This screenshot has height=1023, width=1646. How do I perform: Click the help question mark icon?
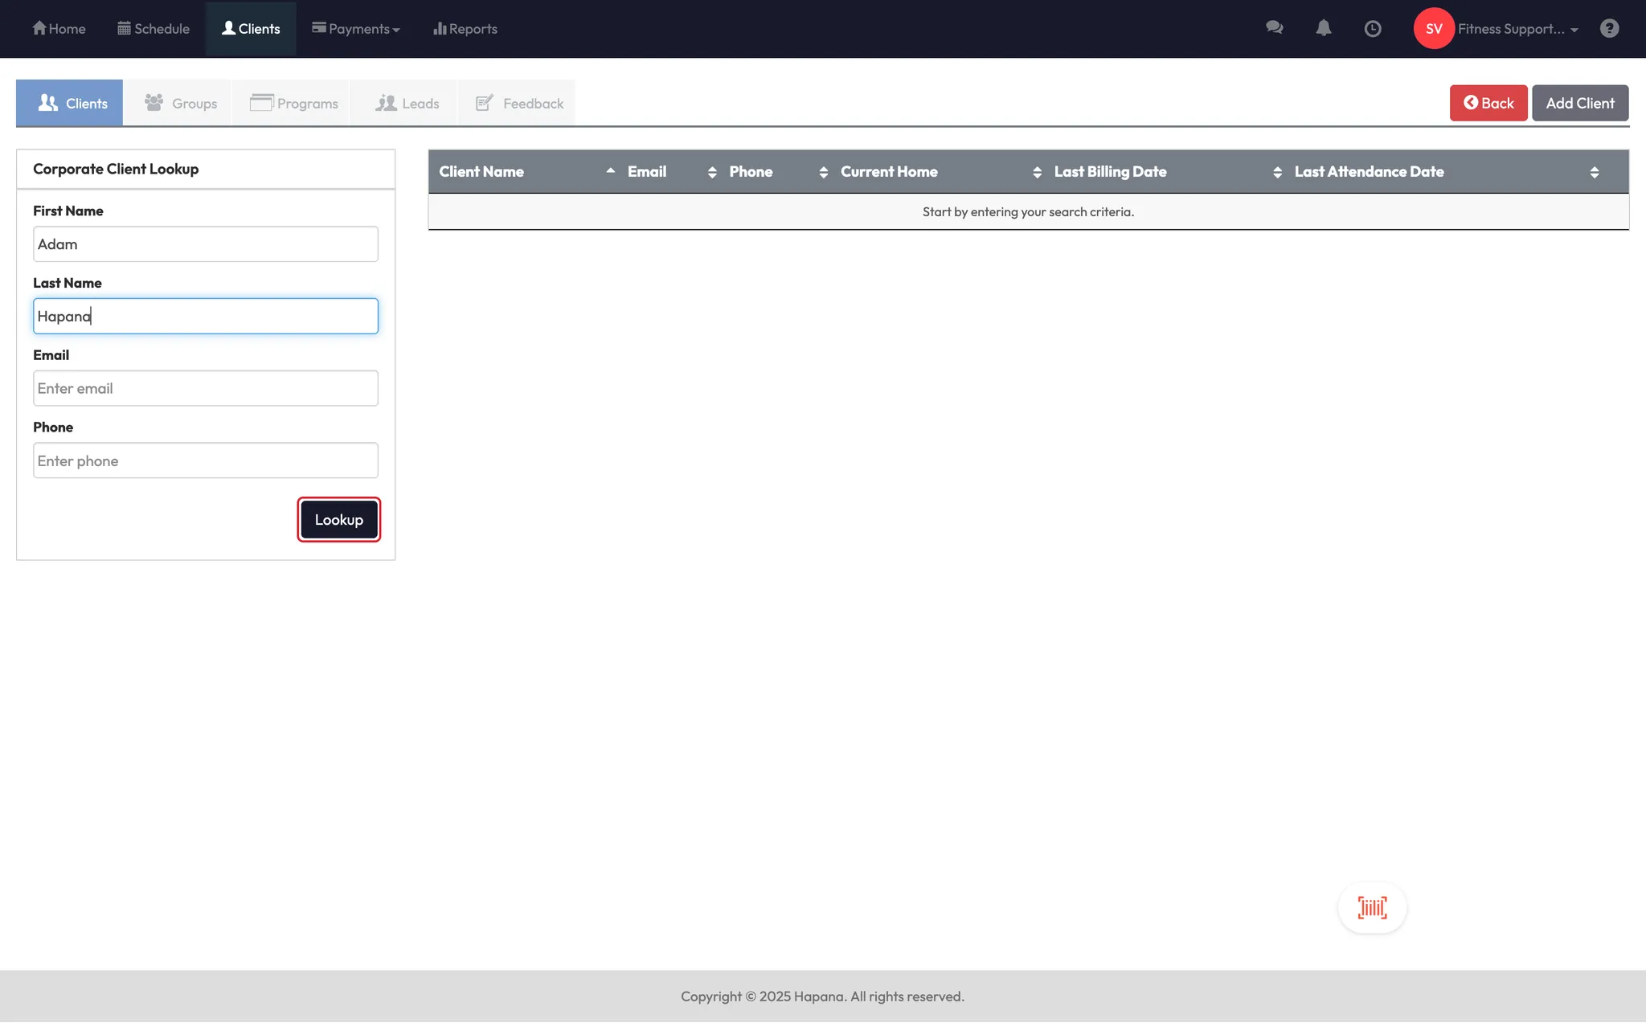[1609, 29]
